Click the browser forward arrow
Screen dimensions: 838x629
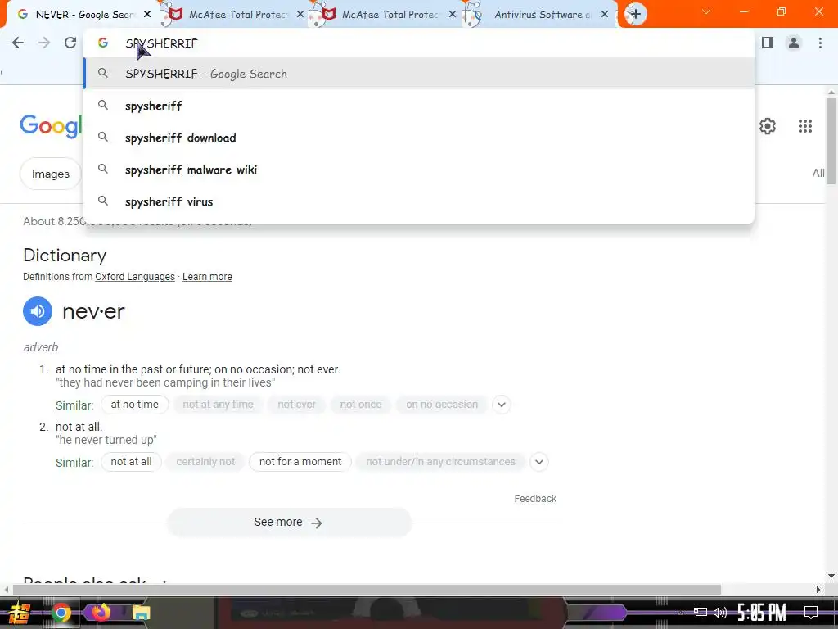44,43
